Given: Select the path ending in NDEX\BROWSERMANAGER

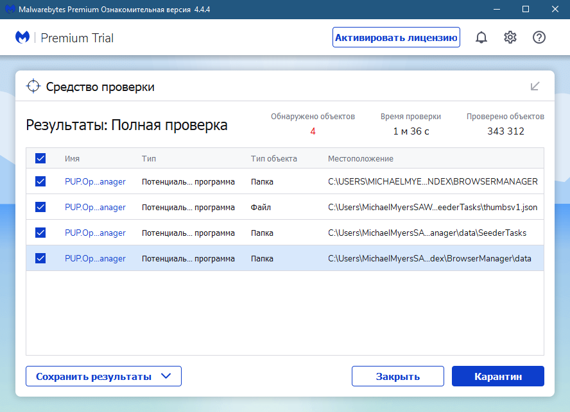Looking at the screenshot, I should (x=433, y=181).
